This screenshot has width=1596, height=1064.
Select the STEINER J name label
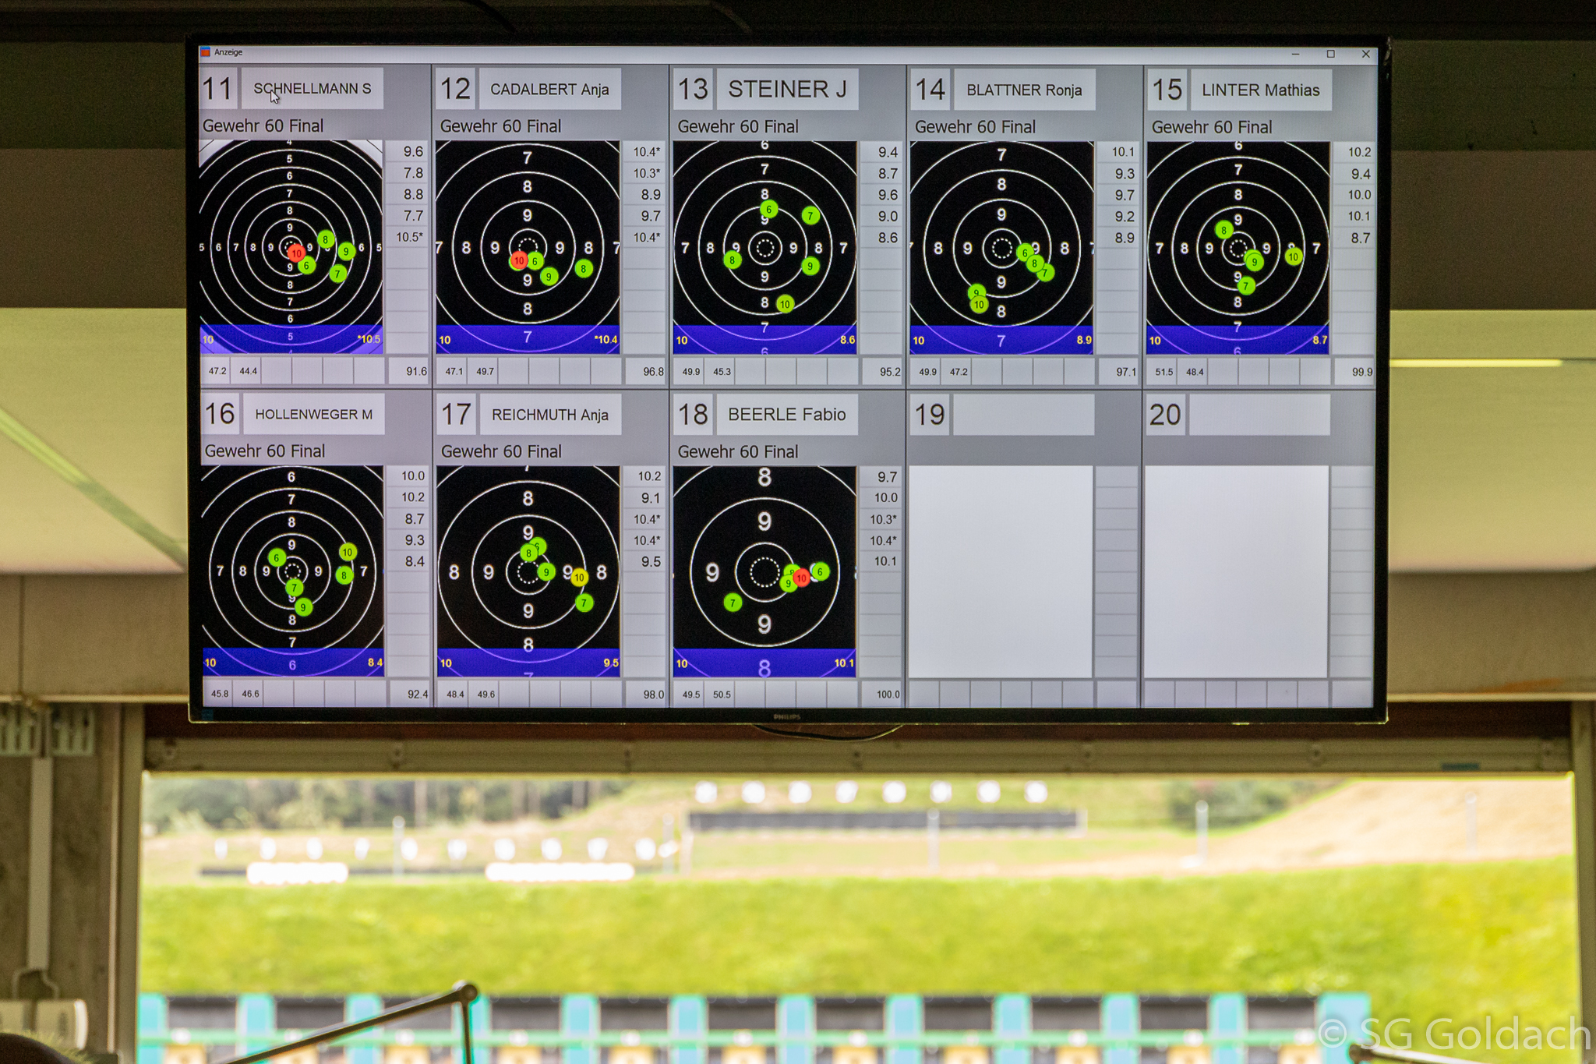[787, 90]
